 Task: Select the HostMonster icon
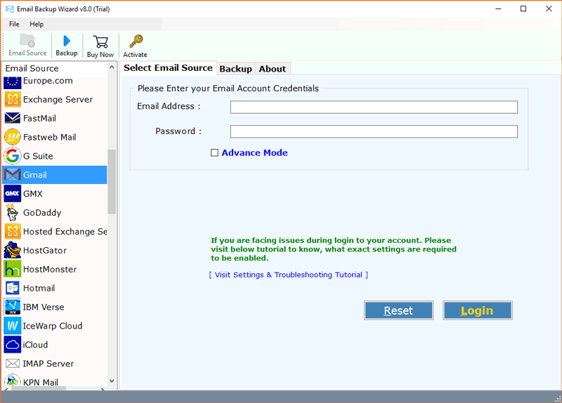(x=12, y=269)
